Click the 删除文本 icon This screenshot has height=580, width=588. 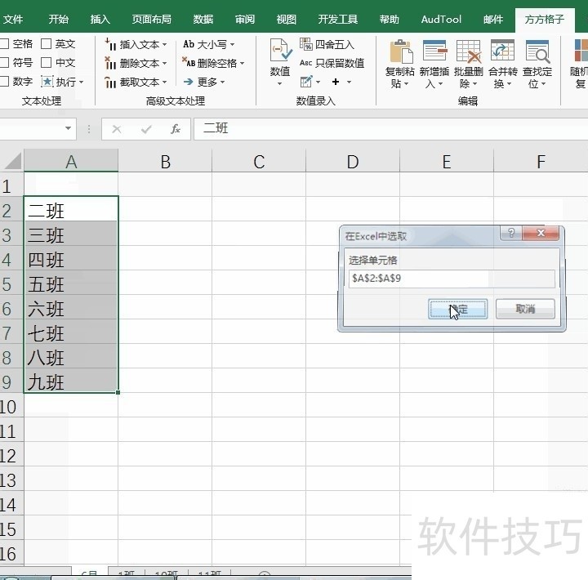110,63
